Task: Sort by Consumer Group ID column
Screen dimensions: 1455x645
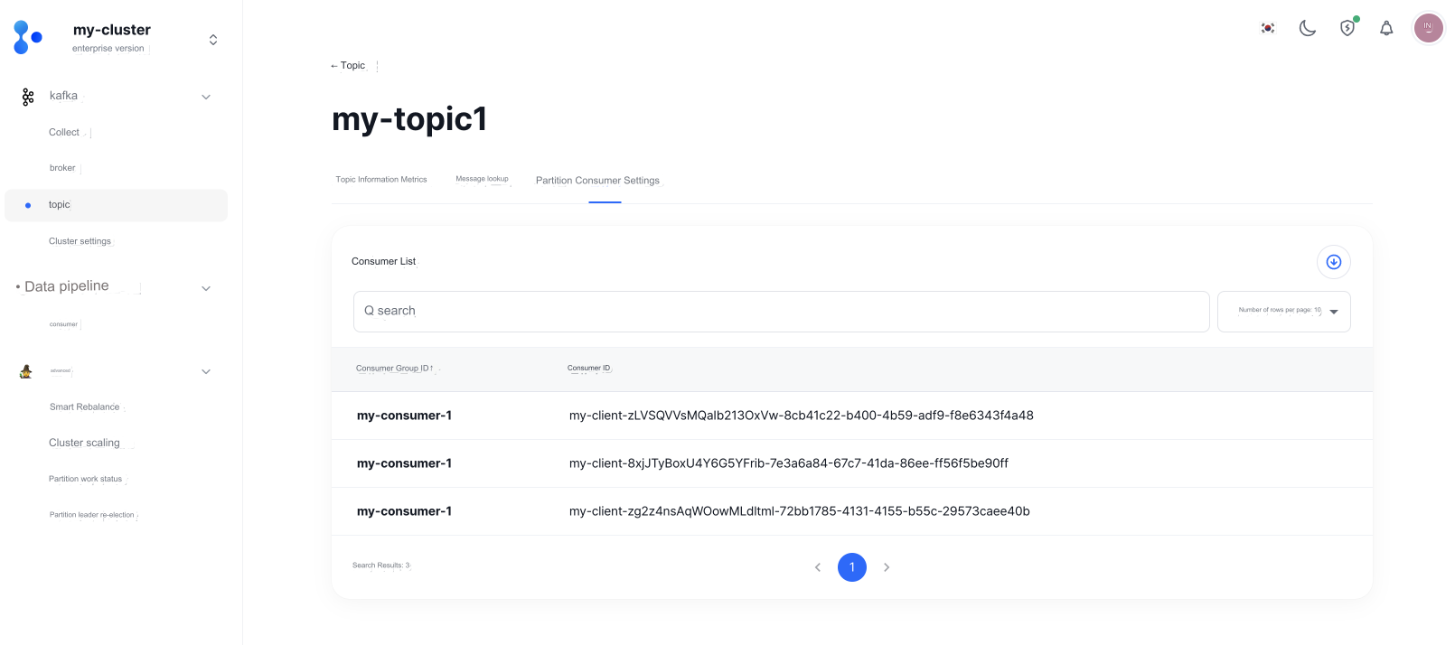Action: (x=394, y=369)
